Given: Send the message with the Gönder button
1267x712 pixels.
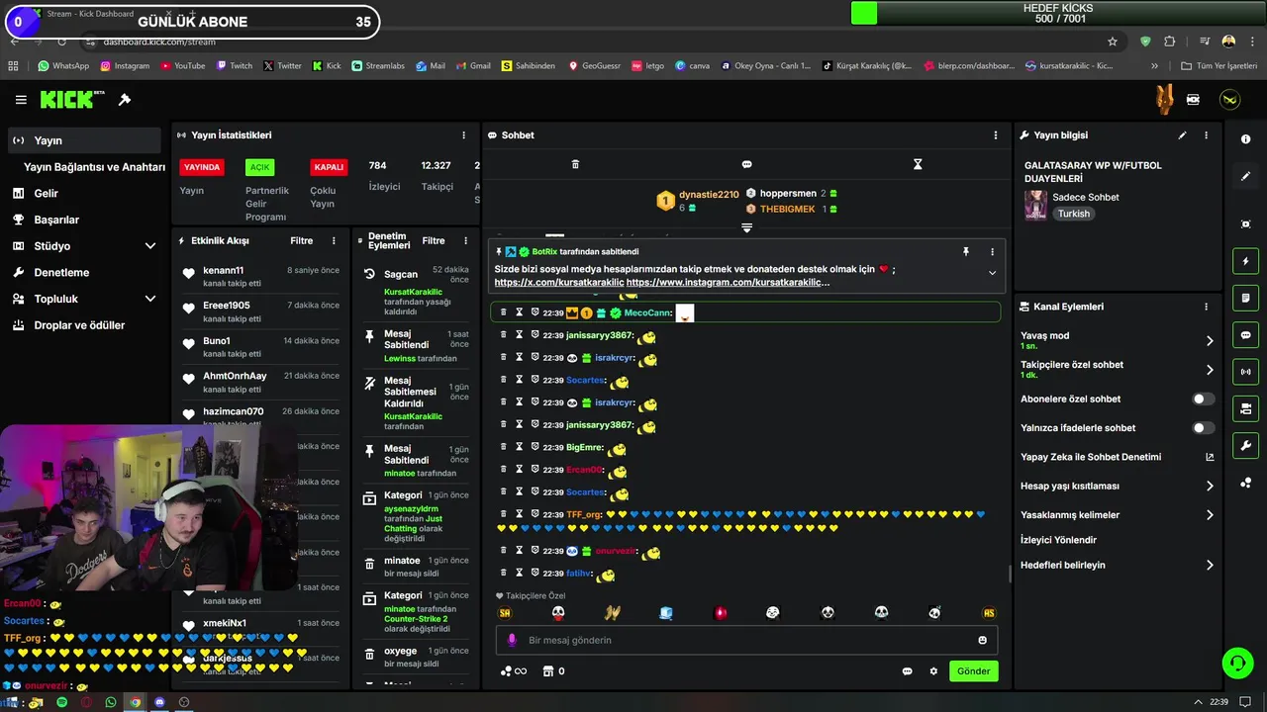Looking at the screenshot, I should point(973,671).
